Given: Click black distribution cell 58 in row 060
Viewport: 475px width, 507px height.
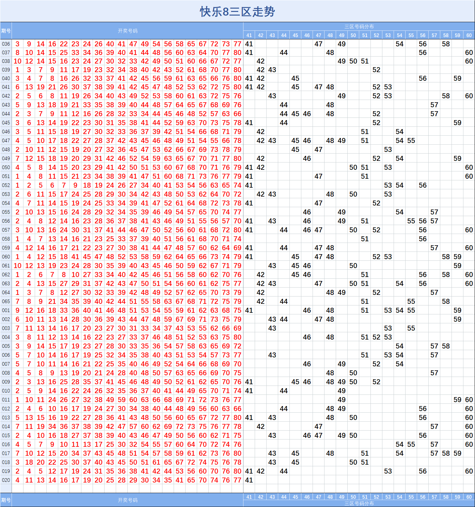Looking at the screenshot, I should point(446,257).
